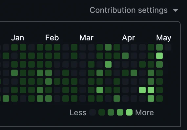Select the top-row cell directly below the Feb label
Viewport: 187px width, 130px height.
pyautogui.click(x=49, y=47)
